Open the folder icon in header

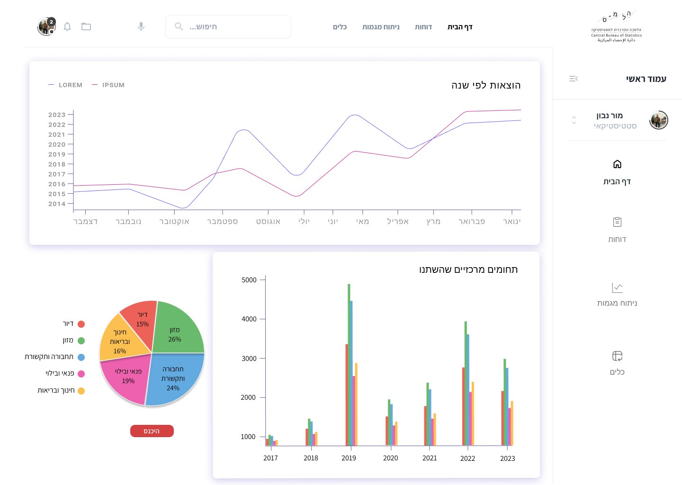[86, 27]
